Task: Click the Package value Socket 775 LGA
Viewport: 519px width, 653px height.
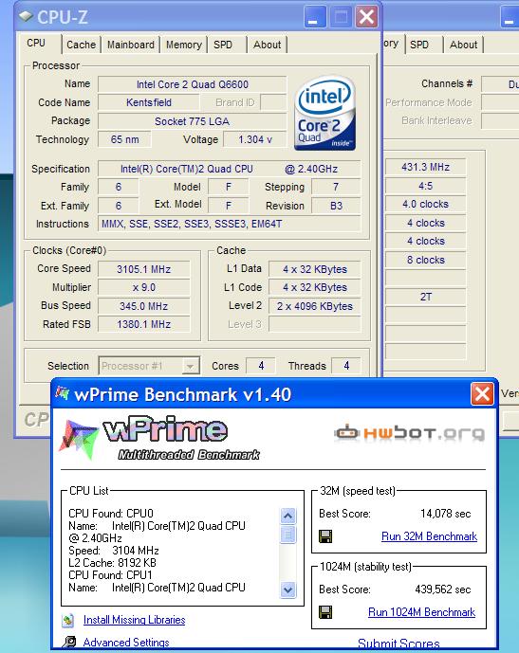Action: (x=193, y=121)
